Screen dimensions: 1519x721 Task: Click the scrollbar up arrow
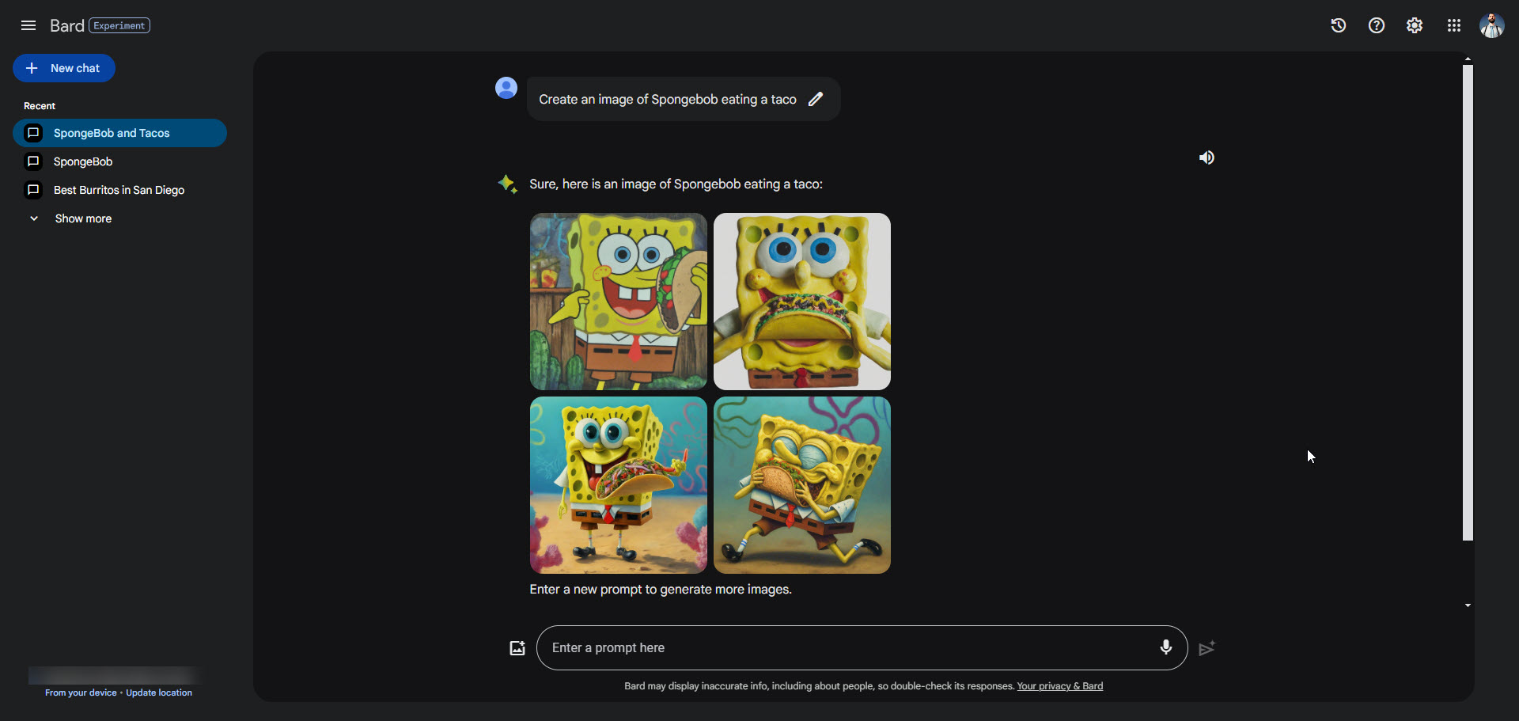pyautogui.click(x=1468, y=59)
